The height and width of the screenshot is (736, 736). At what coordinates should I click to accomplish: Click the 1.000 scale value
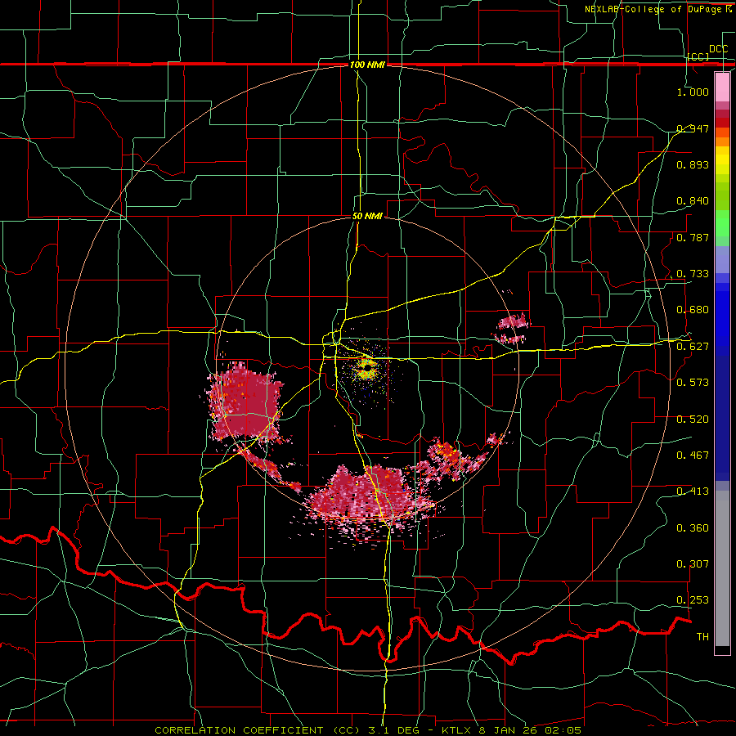[x=693, y=92]
